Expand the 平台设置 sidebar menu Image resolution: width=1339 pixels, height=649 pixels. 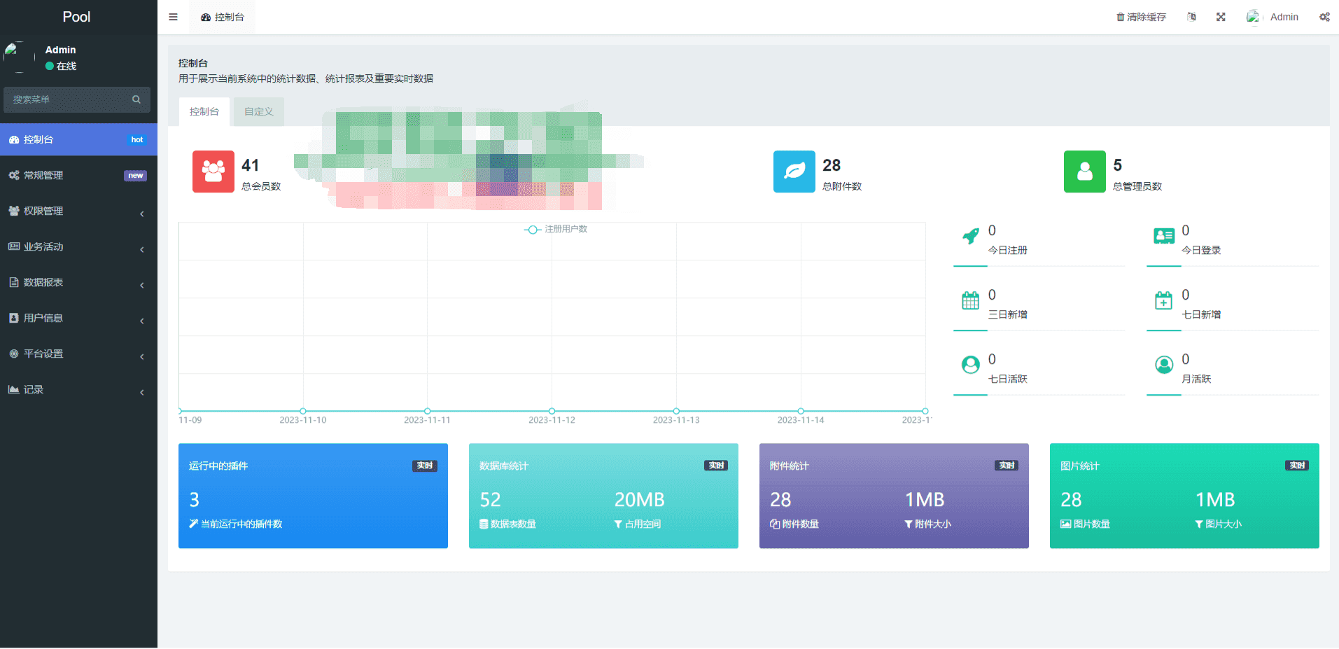coord(78,354)
